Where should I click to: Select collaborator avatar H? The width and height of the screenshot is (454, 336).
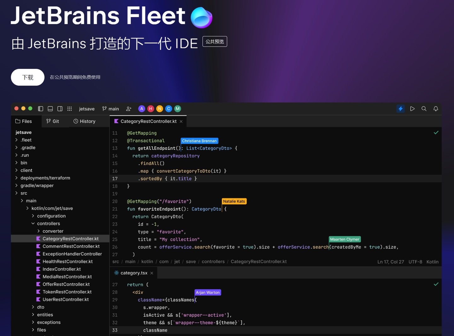151,109
